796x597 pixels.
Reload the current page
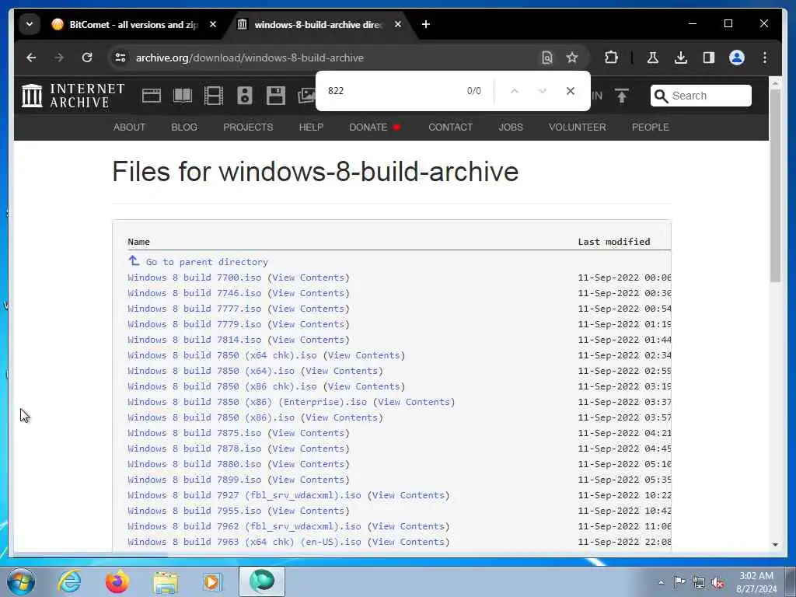pyautogui.click(x=87, y=58)
